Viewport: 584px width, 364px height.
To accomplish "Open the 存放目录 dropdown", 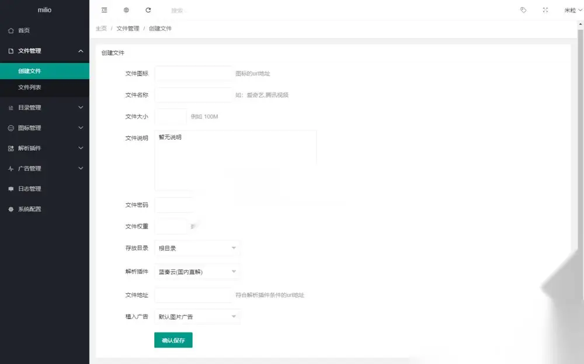I will [197, 248].
